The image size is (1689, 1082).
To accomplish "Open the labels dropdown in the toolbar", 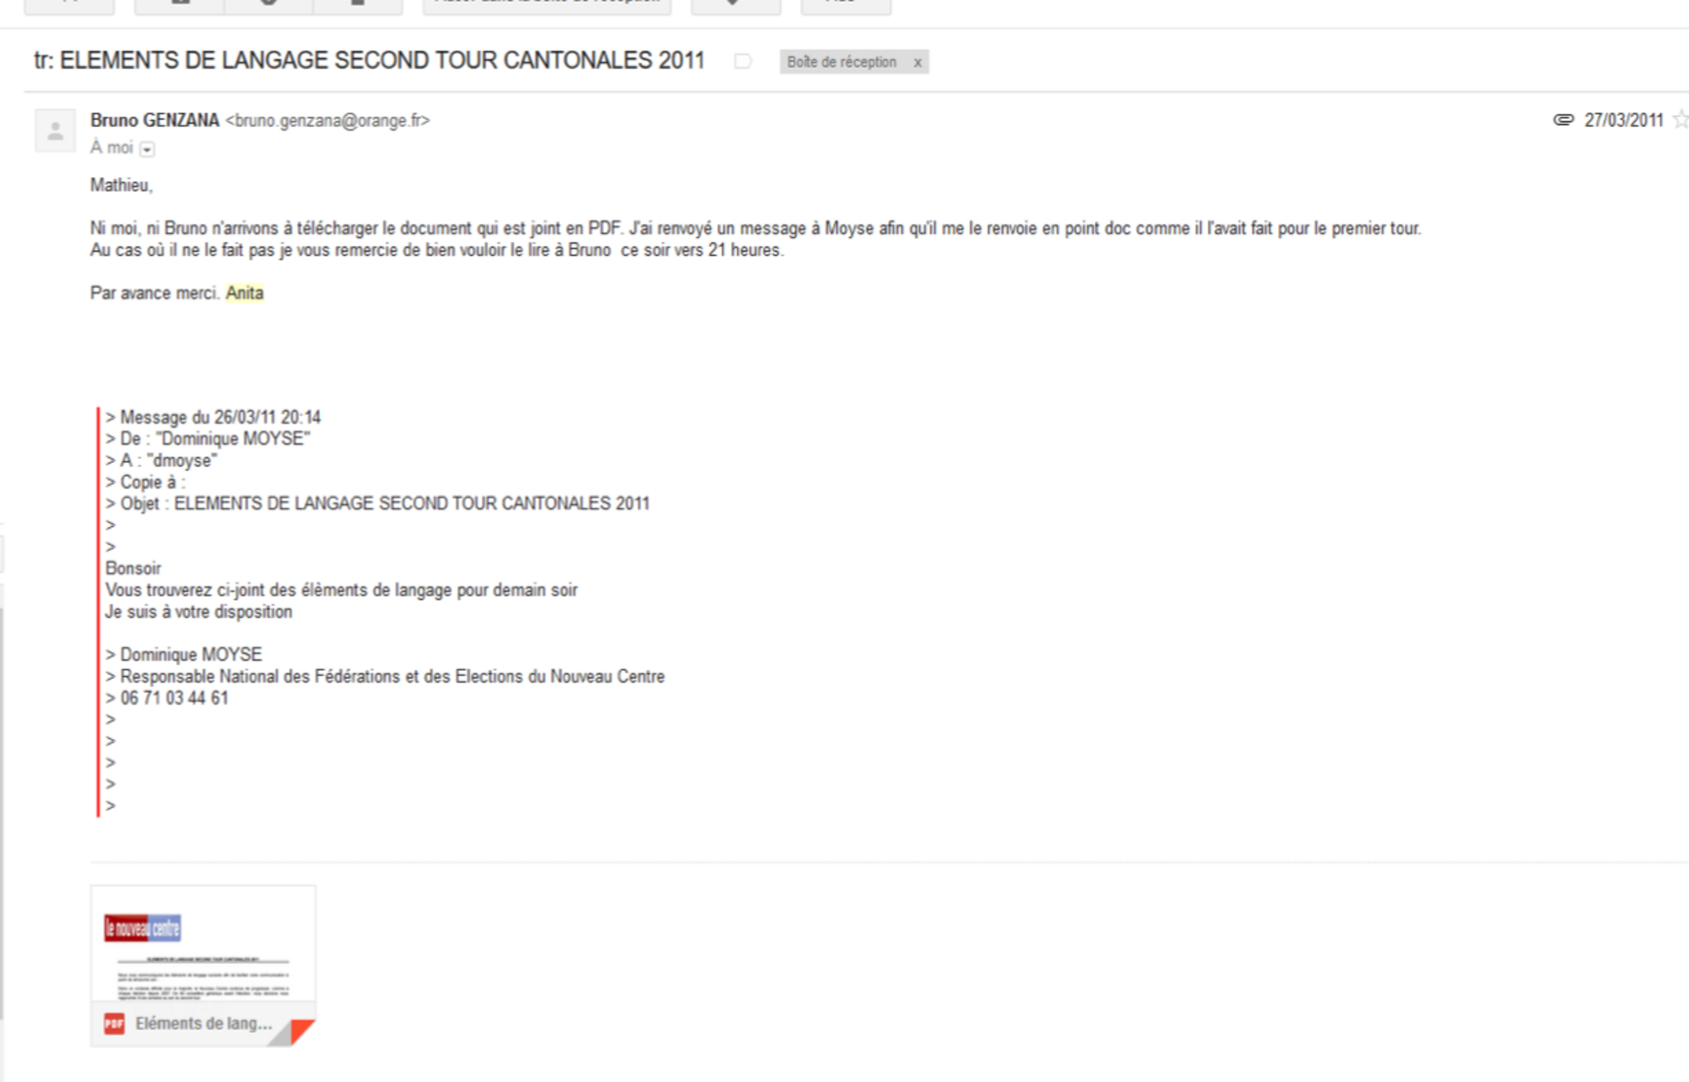I will [x=735, y=4].
